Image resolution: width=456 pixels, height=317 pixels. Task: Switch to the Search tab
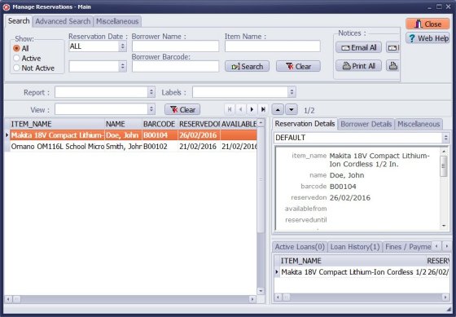click(19, 21)
